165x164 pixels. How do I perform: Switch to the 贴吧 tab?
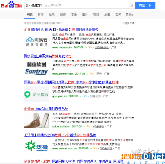click(52, 15)
